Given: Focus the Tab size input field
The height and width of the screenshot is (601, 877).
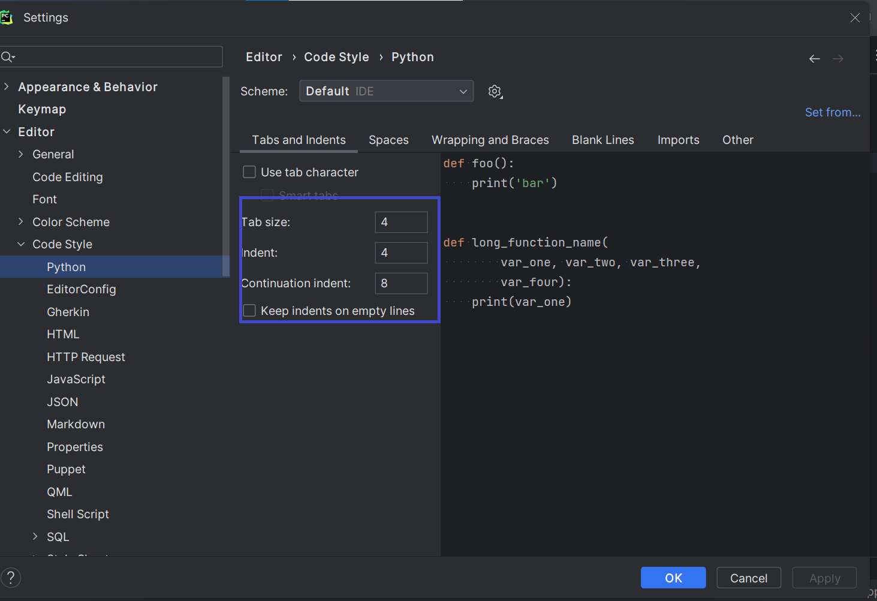Looking at the screenshot, I should (401, 222).
